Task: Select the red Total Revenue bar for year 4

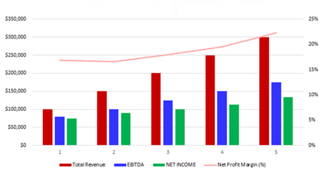Action: (x=210, y=100)
